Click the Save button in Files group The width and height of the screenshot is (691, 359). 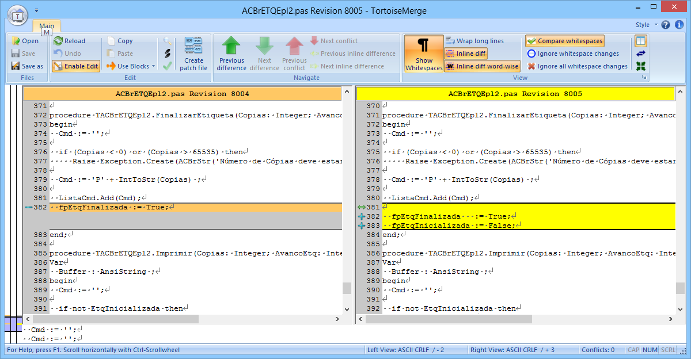[23, 54]
